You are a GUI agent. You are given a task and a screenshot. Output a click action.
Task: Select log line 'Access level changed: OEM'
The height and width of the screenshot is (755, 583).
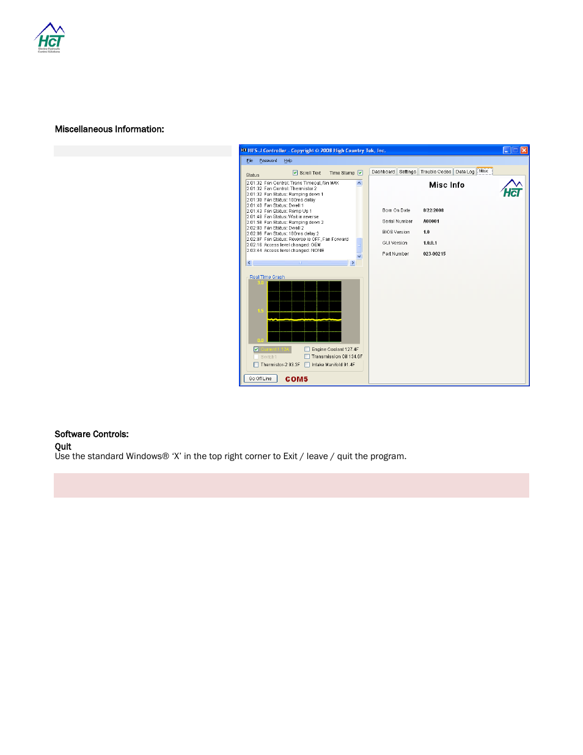284,245
